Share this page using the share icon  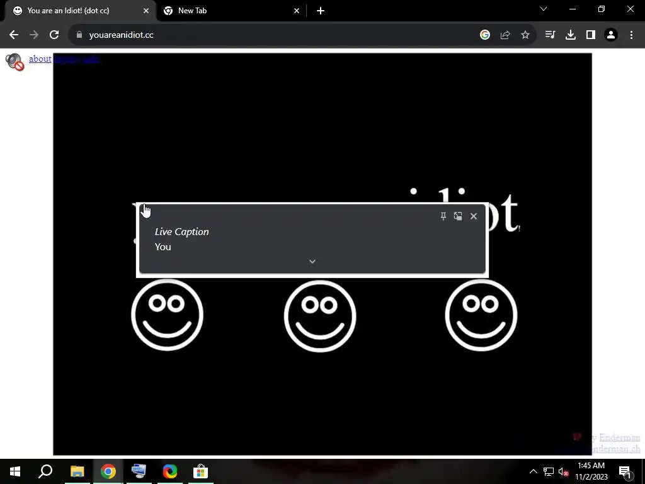(x=505, y=35)
